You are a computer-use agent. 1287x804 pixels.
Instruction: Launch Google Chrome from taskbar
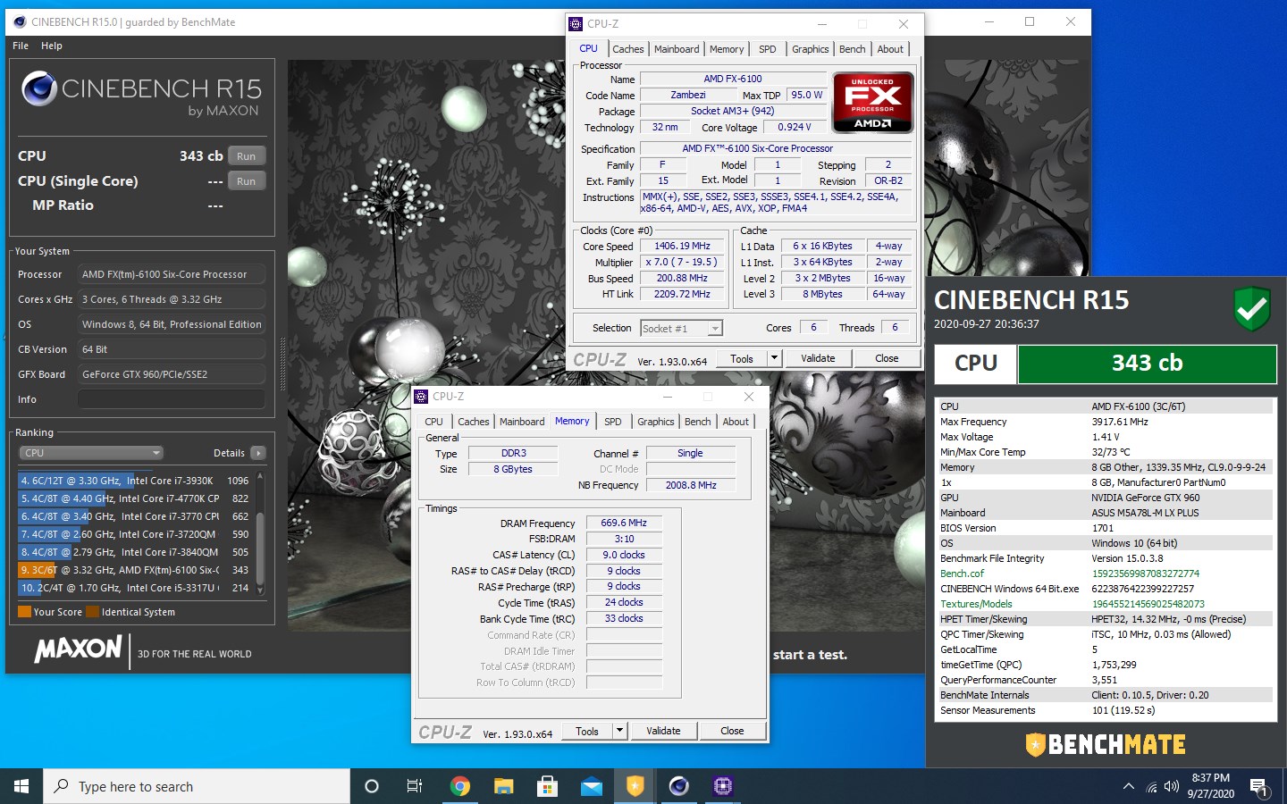459,786
